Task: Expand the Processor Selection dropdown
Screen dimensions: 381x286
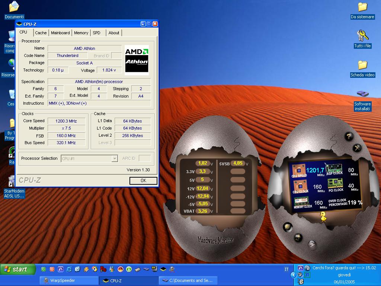Action: pyautogui.click(x=115, y=159)
